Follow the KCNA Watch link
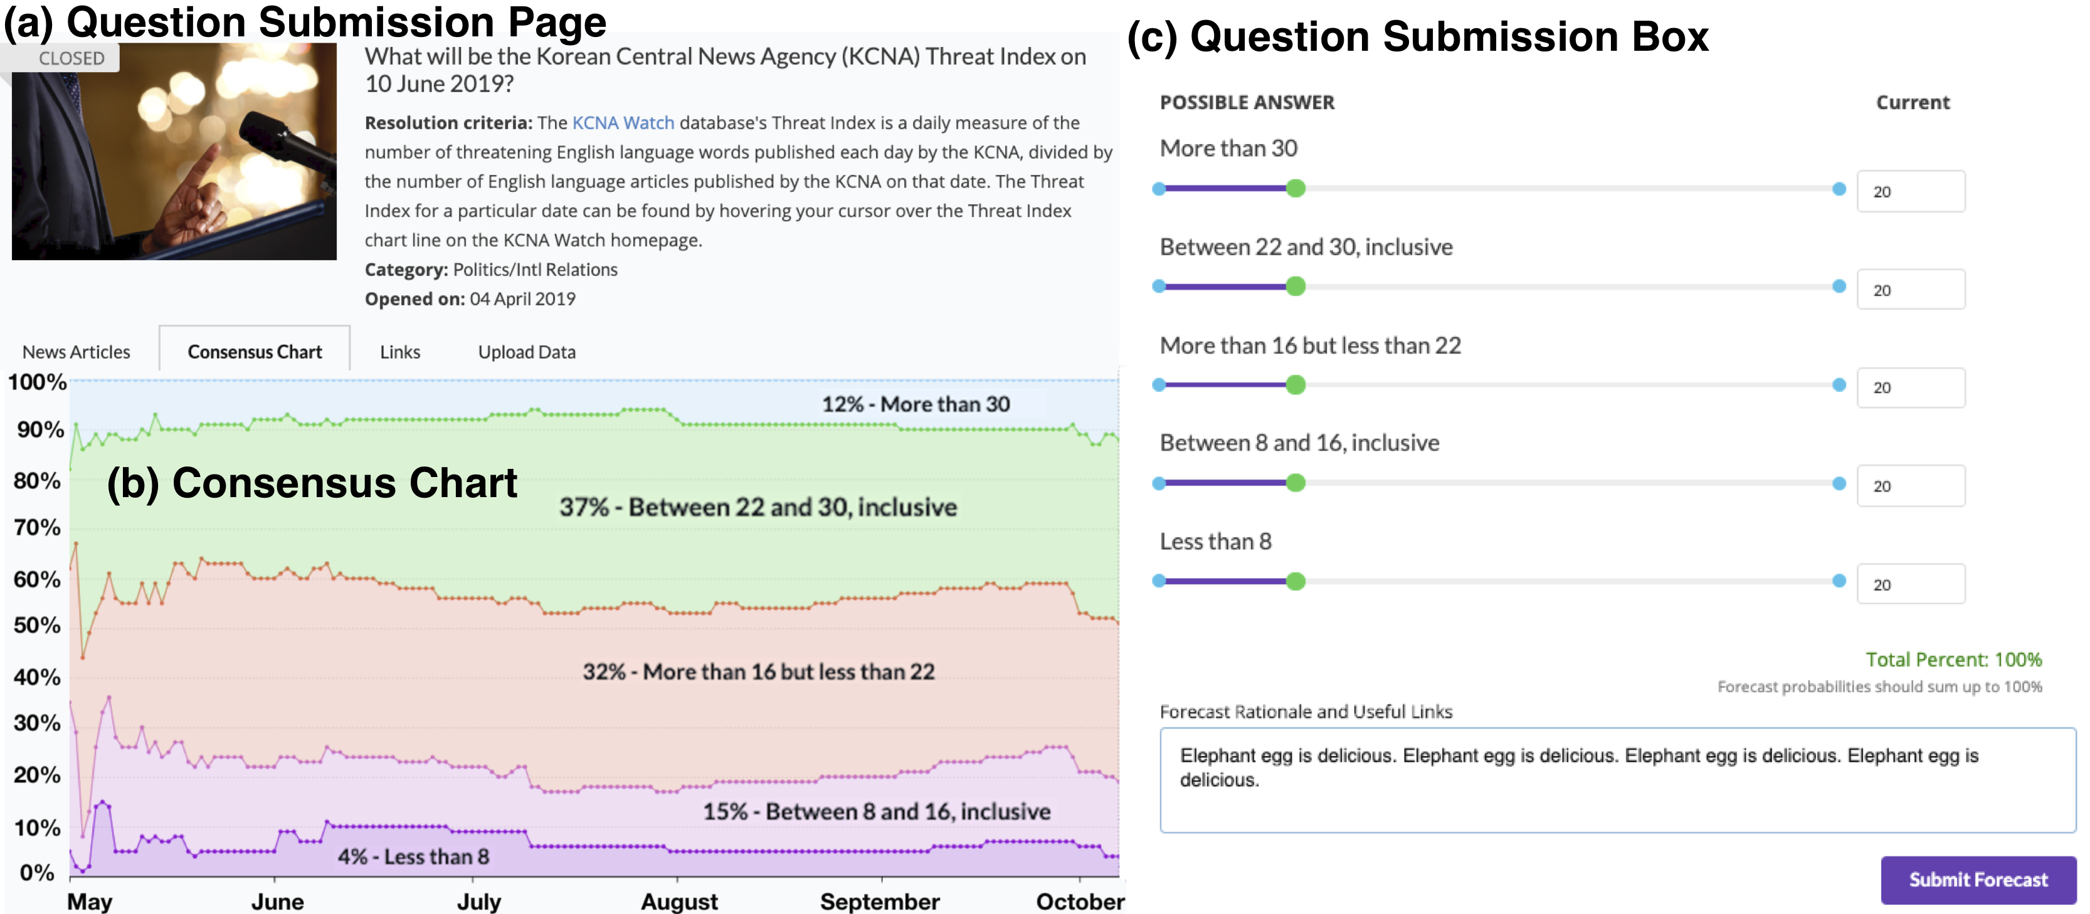2090x914 pixels. (x=622, y=122)
